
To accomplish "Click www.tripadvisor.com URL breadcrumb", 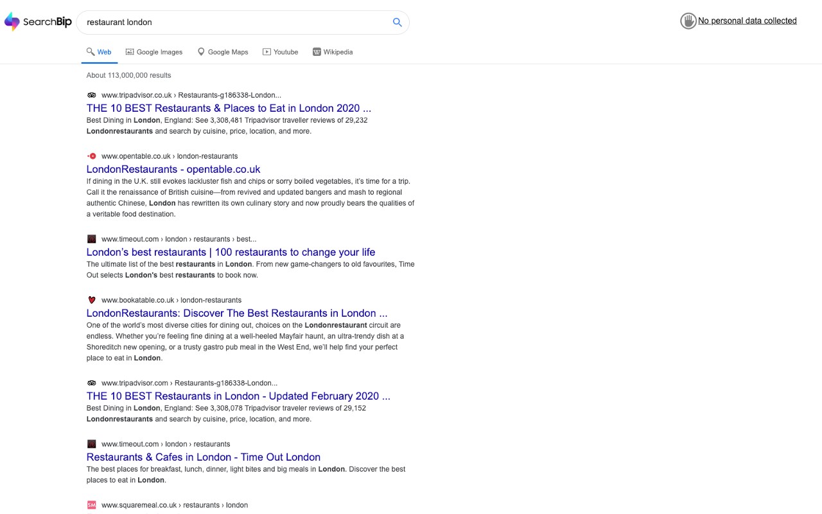I will pos(189,383).
